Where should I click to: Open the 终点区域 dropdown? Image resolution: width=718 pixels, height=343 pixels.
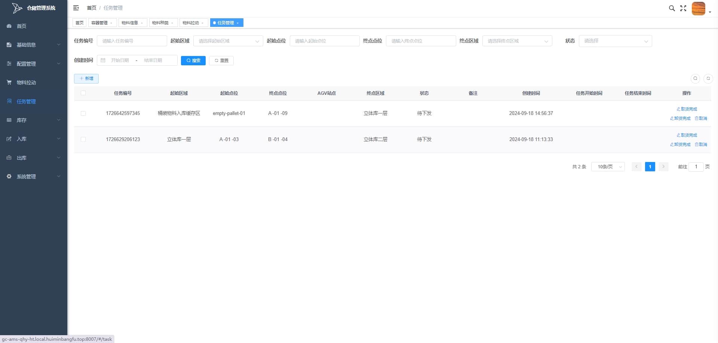pos(517,41)
